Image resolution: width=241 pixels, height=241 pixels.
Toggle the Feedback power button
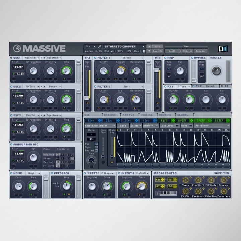point(52,173)
